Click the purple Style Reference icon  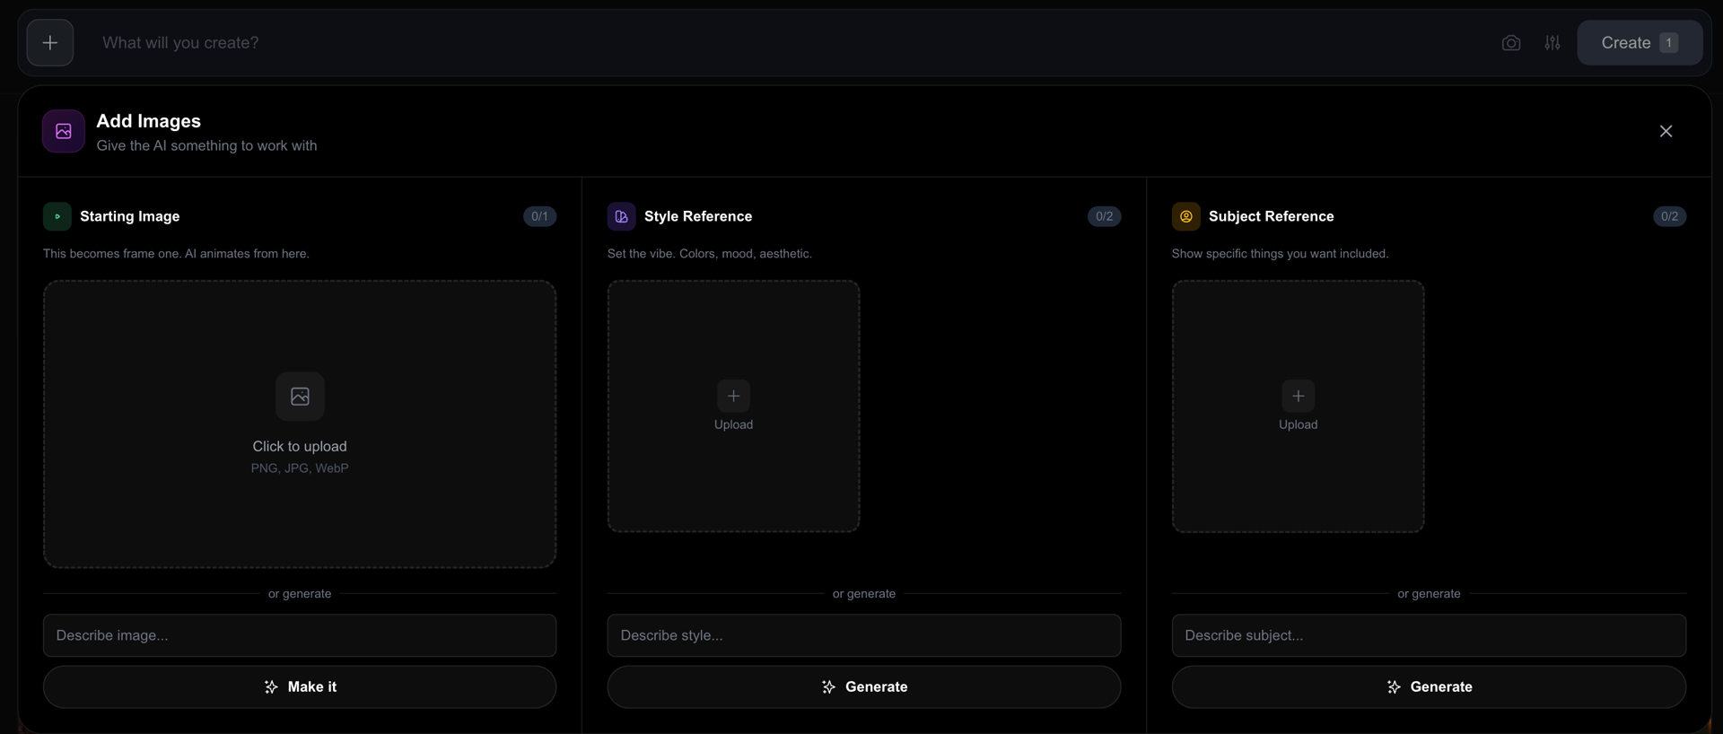coord(621,216)
